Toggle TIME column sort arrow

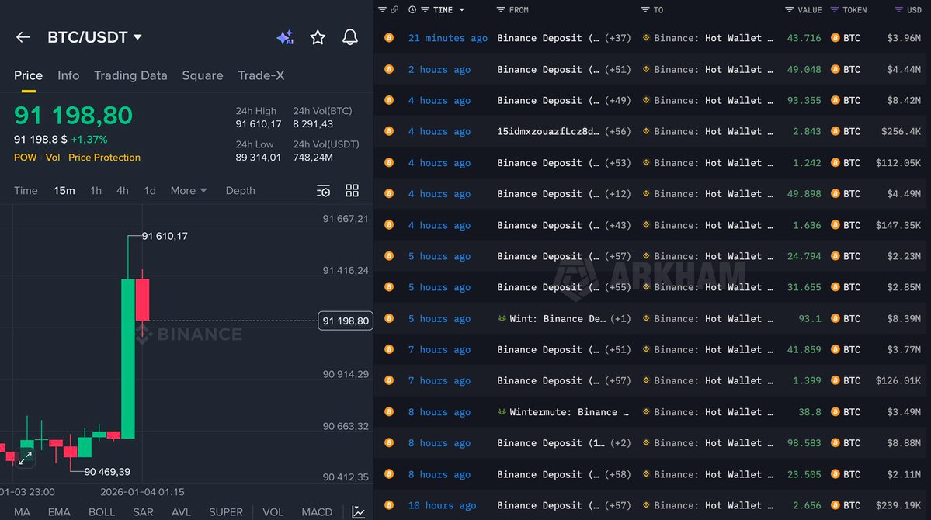click(462, 10)
